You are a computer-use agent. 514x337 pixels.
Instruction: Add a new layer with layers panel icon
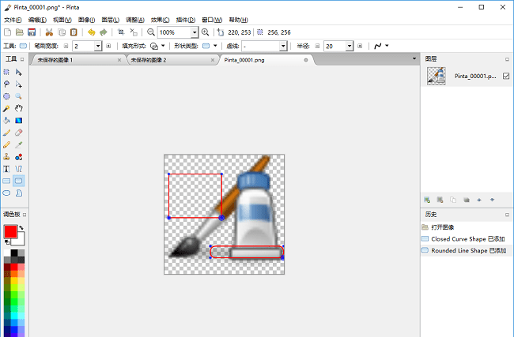(x=427, y=200)
